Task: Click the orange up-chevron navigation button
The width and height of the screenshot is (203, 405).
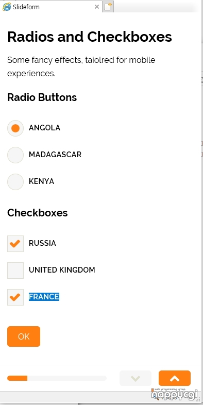Action: tap(175, 378)
